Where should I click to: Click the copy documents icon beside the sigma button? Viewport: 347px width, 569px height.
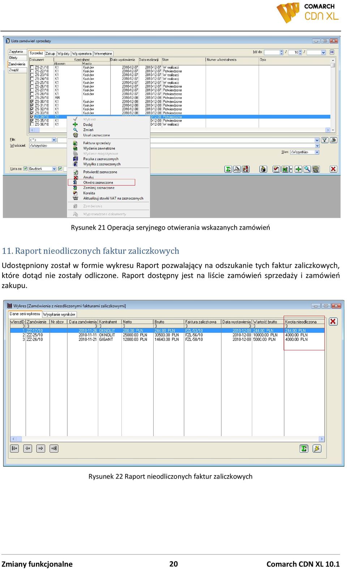(237, 169)
